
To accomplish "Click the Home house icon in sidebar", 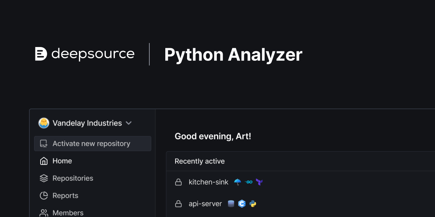I will [x=44, y=161].
